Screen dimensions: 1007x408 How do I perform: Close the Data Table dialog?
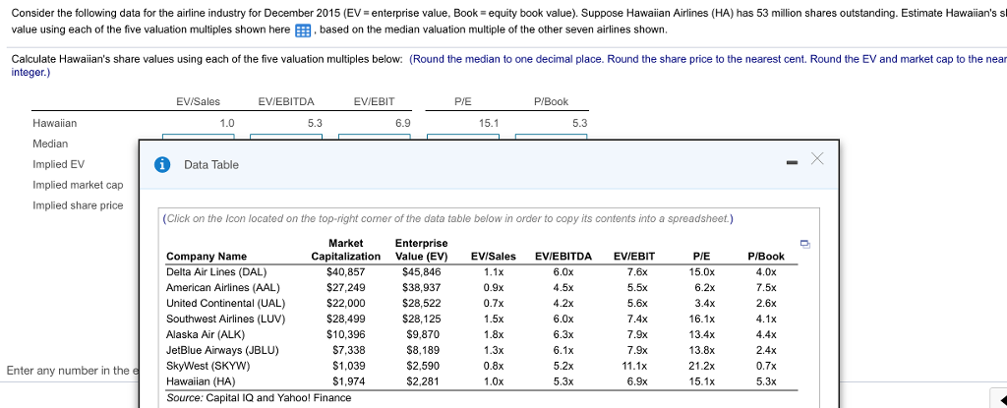click(x=815, y=158)
